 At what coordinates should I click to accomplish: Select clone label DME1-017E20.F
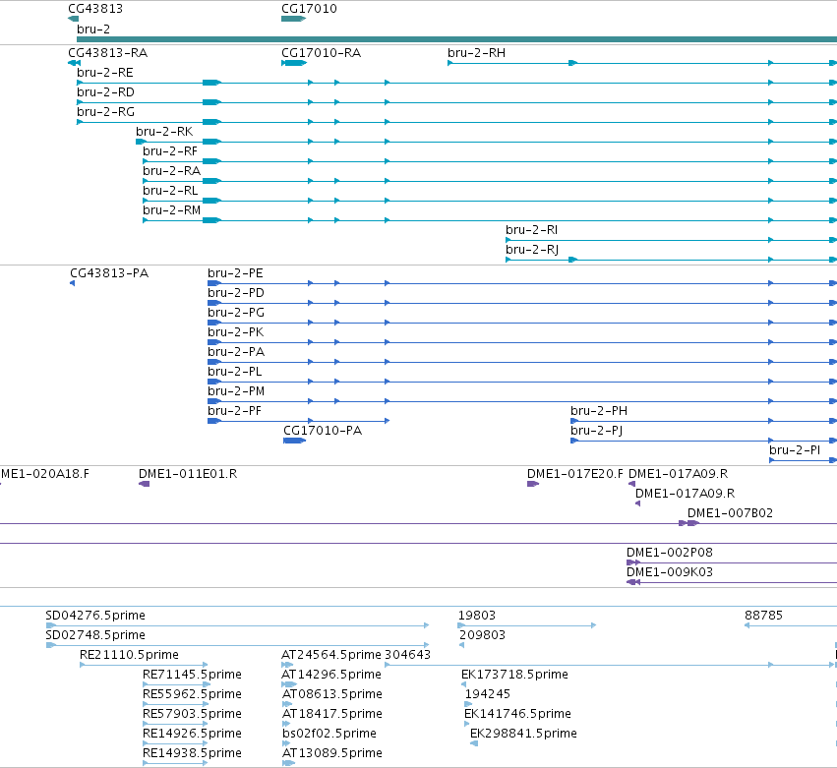point(575,474)
